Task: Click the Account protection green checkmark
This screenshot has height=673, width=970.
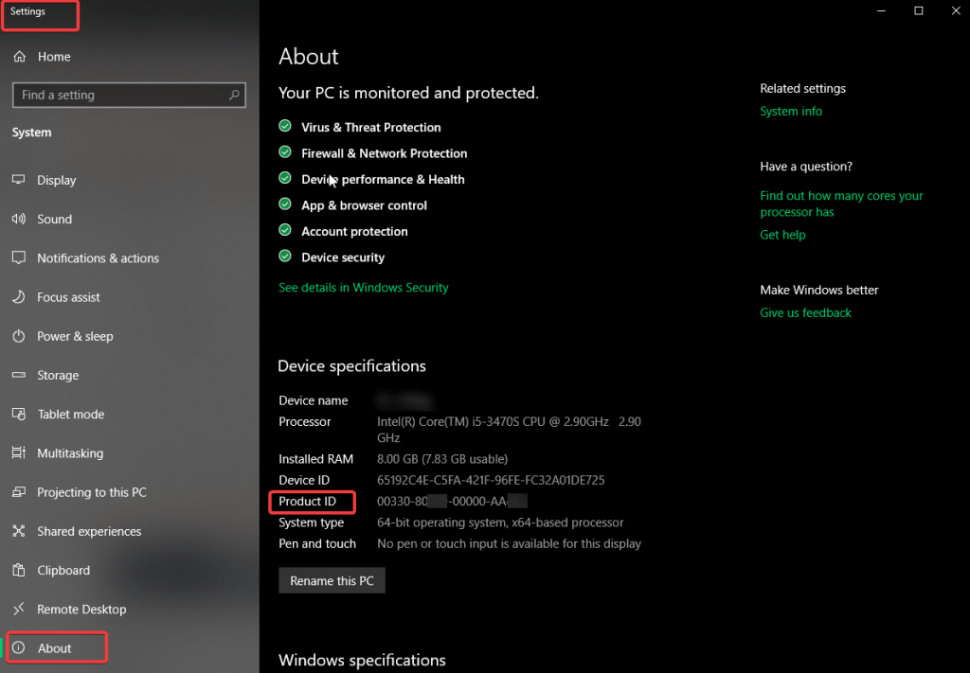Action: coord(284,230)
